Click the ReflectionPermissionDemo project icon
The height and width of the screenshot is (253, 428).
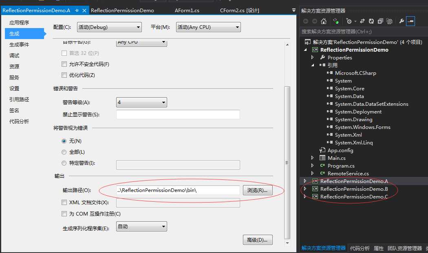click(315, 50)
